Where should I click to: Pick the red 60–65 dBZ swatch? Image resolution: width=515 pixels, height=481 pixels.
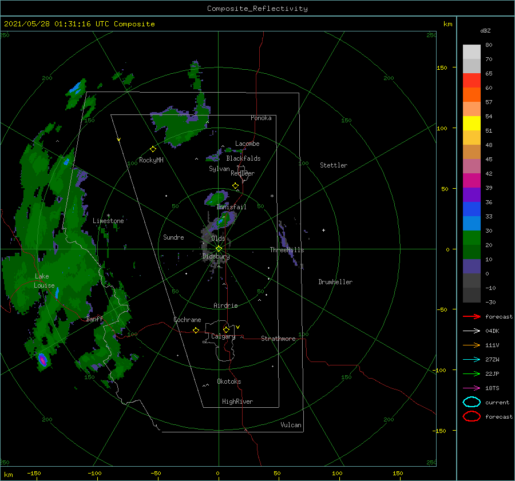472,80
